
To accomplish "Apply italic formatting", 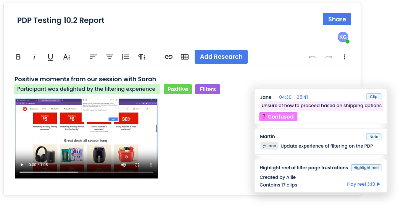I will click(x=34, y=57).
